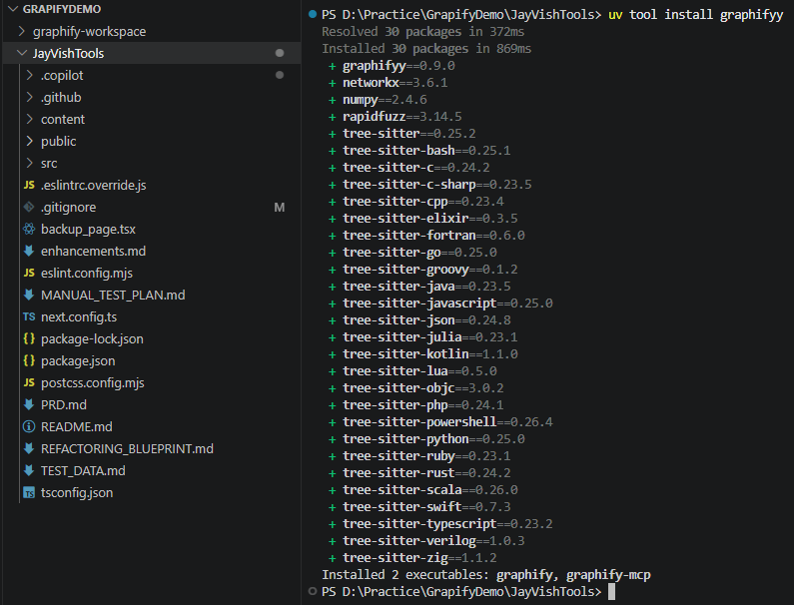Click markdown icon of PRD.md
Screen dimensions: 794x605
29,404
